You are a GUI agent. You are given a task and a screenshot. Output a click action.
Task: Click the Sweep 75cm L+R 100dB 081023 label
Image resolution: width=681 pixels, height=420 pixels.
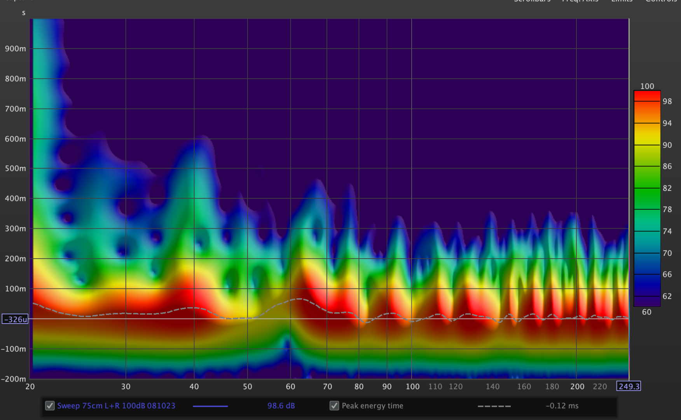116,406
